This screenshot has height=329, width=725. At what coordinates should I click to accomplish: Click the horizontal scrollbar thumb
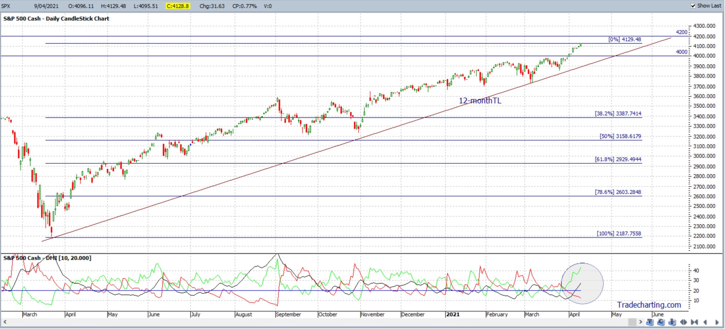tap(632, 322)
